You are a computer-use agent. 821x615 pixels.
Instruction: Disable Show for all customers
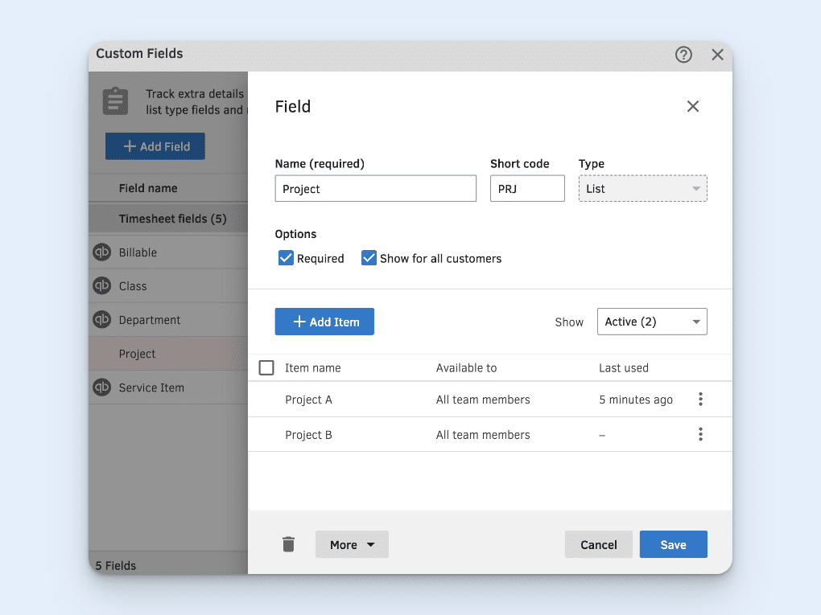pyautogui.click(x=369, y=258)
